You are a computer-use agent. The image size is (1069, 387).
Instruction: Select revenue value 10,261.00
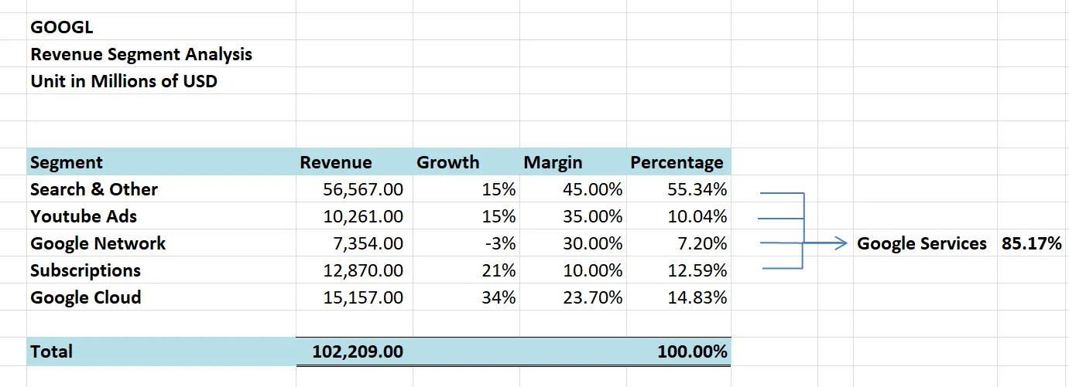(x=354, y=216)
